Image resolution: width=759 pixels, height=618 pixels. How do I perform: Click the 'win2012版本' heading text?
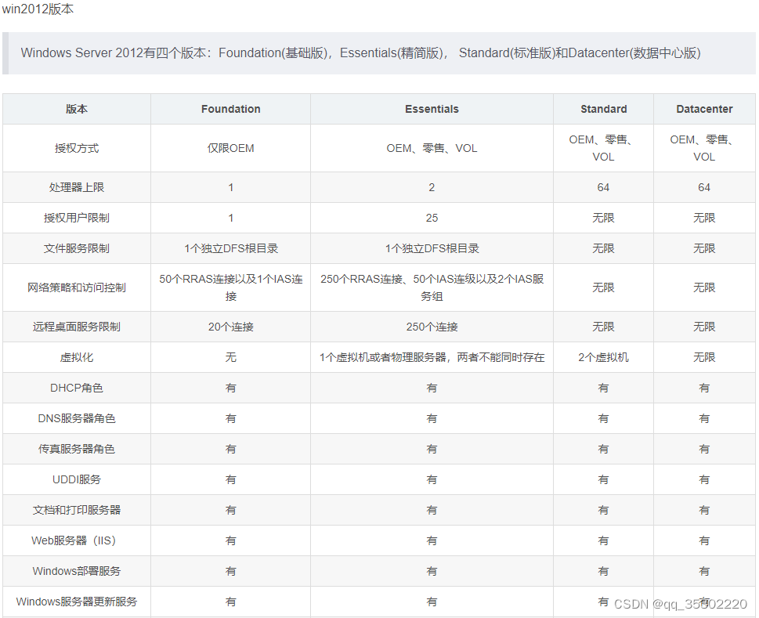tap(38, 9)
